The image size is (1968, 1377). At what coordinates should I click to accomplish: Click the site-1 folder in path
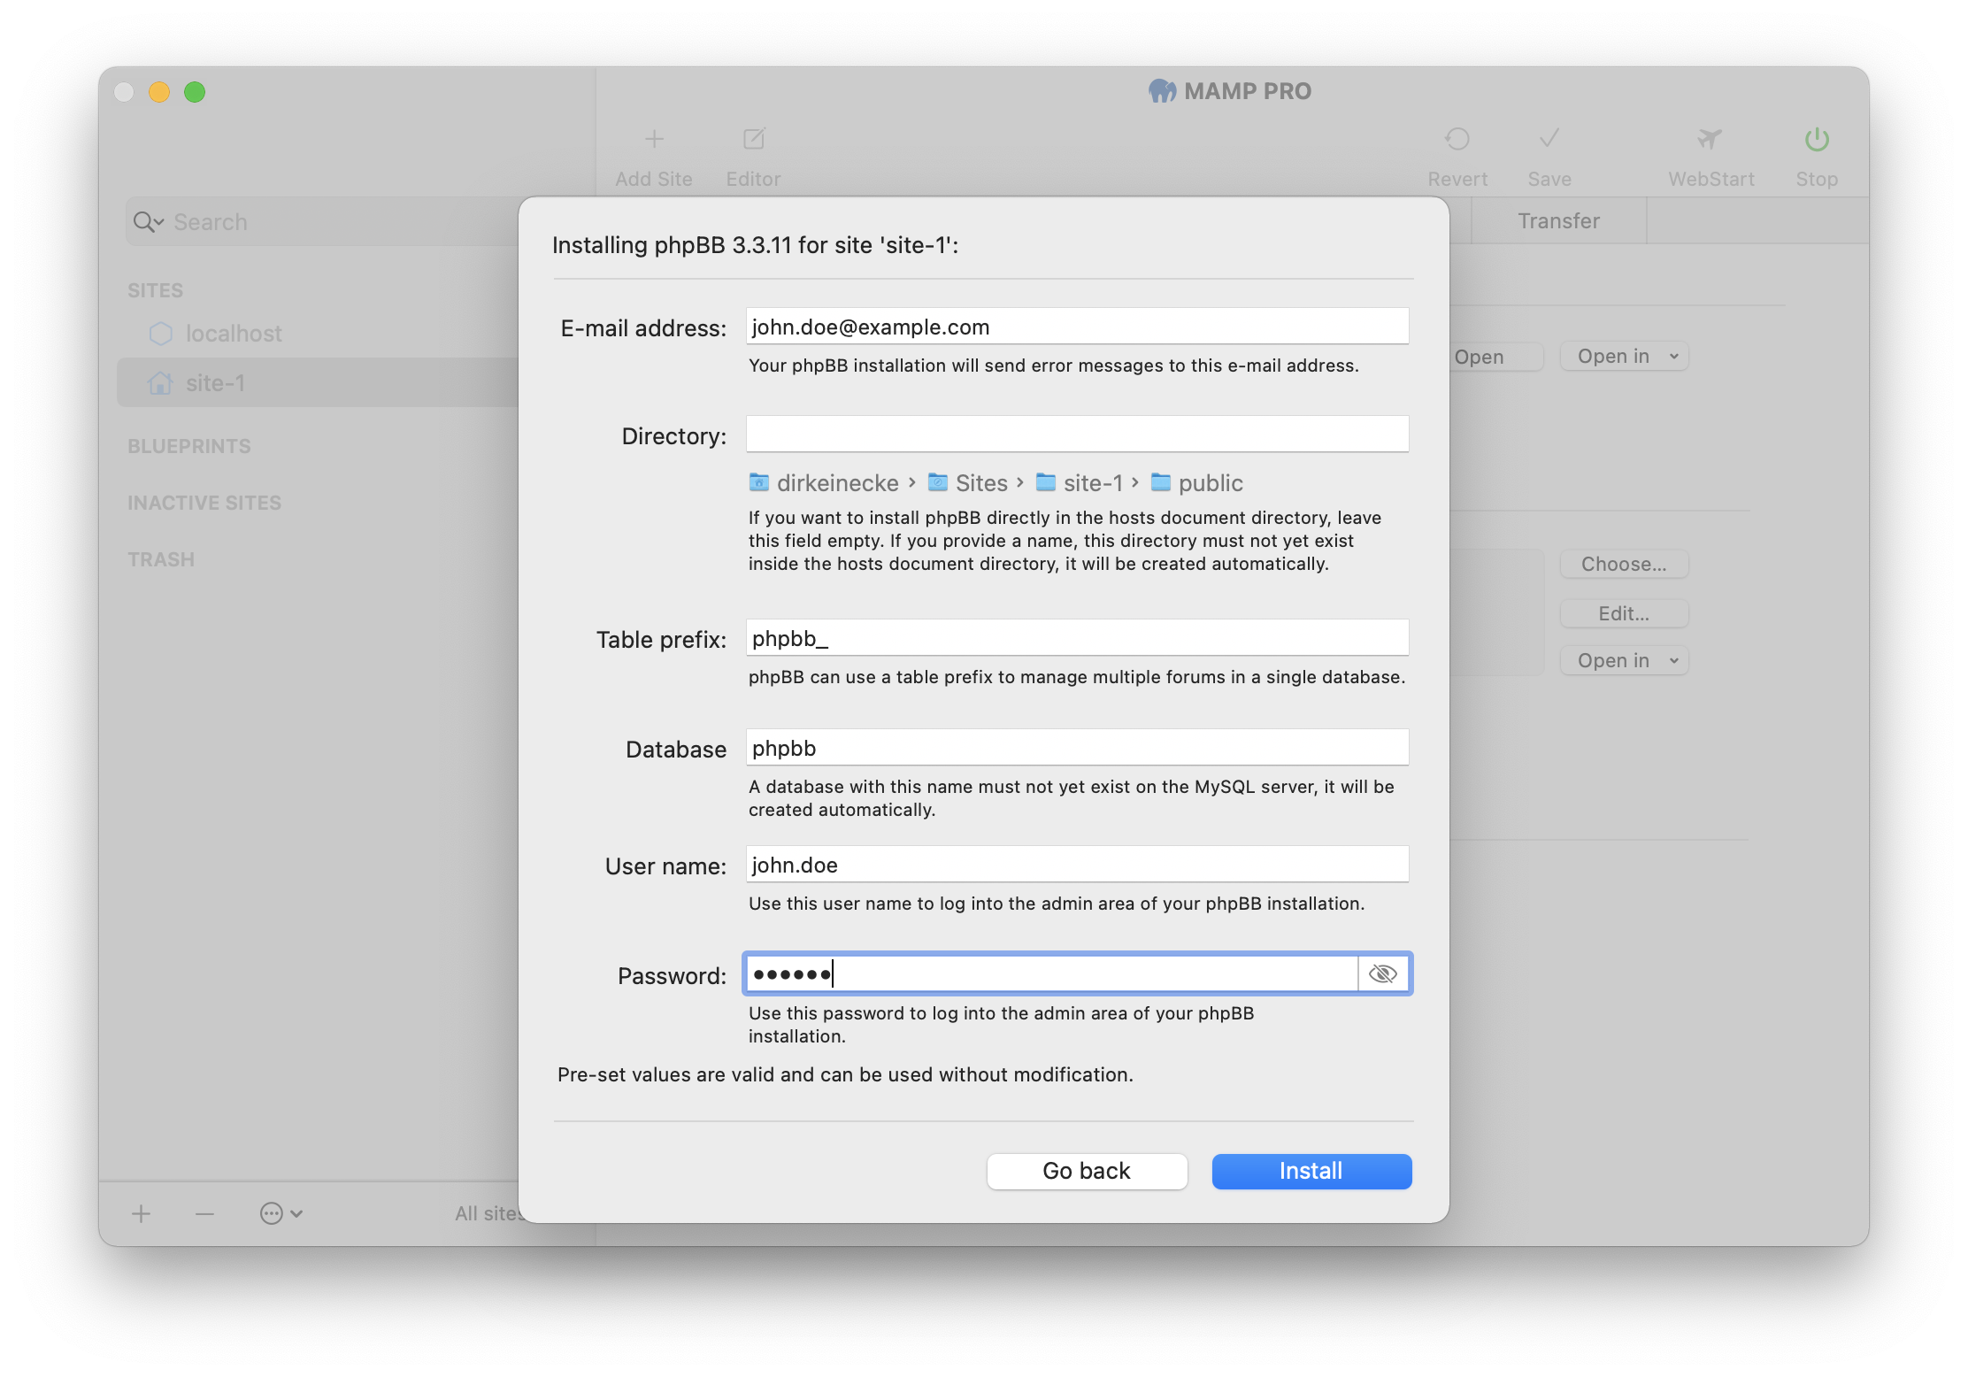(1080, 483)
